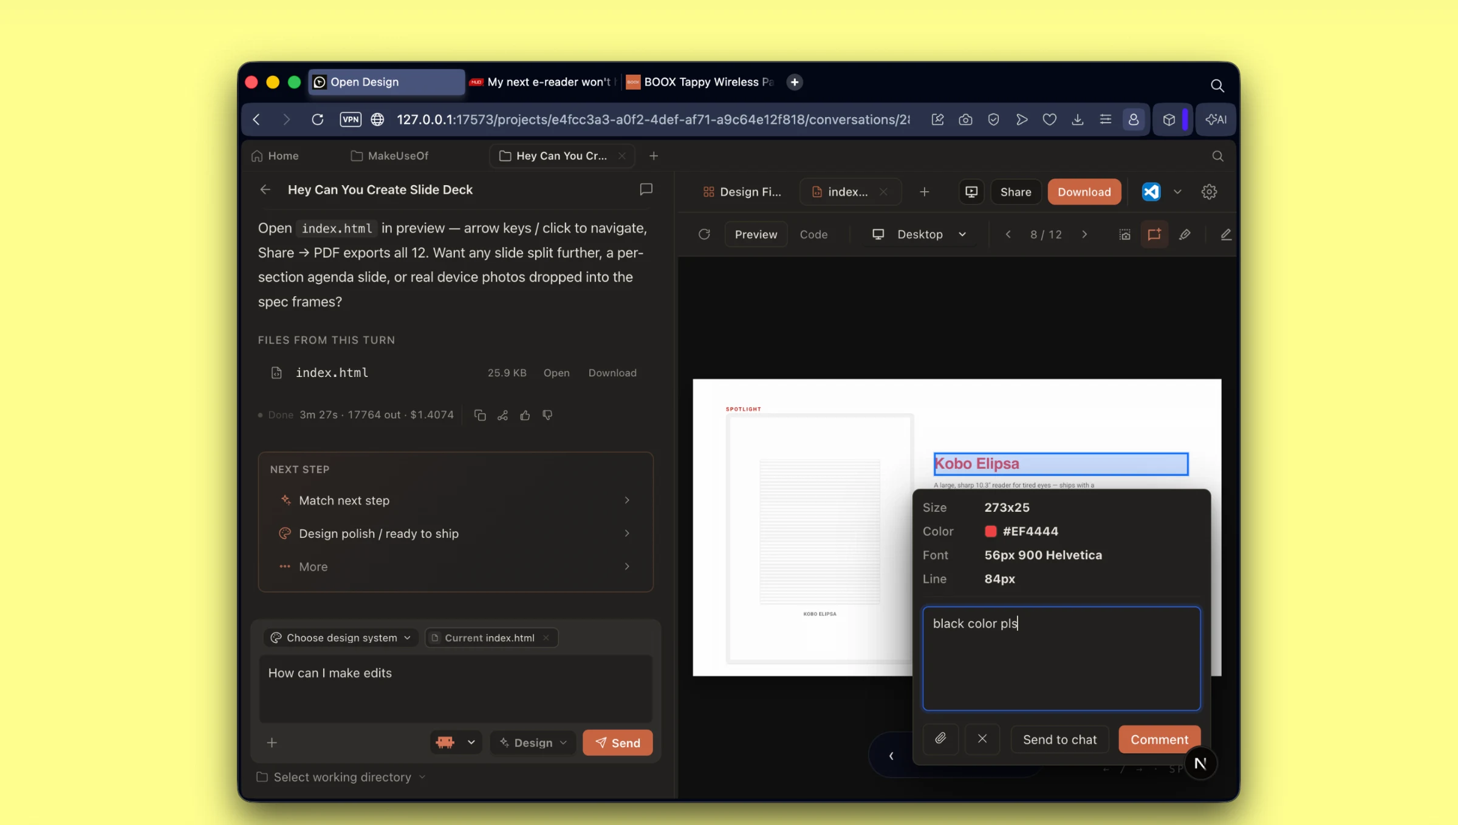Open the settings gear in preview panel
This screenshot has width=1458, height=825.
1209,192
